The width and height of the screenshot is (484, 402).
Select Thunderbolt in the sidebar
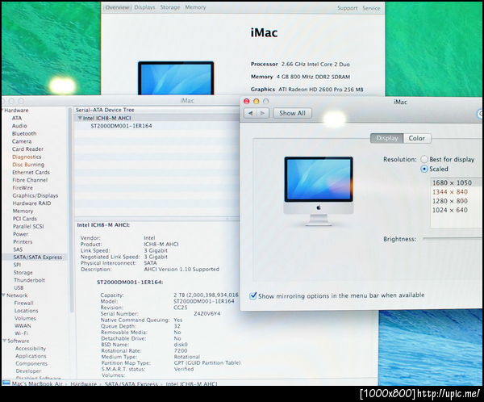[29, 280]
